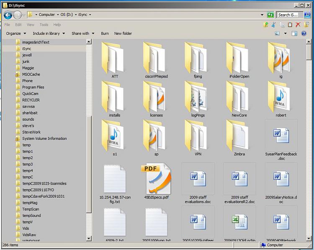Open the Organize dropdown

[x=16, y=34]
